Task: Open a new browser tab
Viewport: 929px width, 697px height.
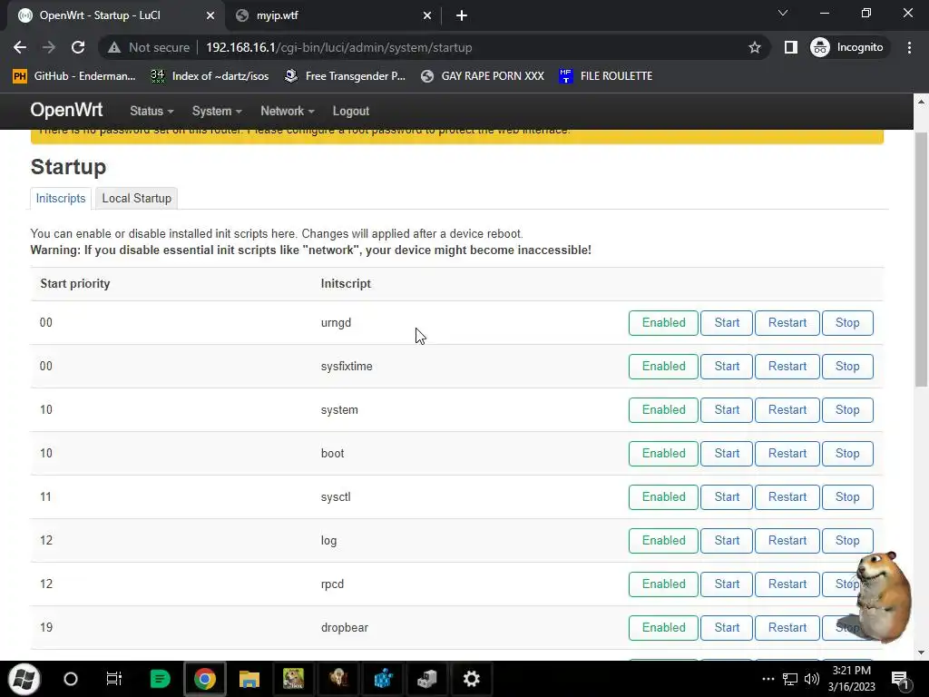Action: tap(462, 15)
